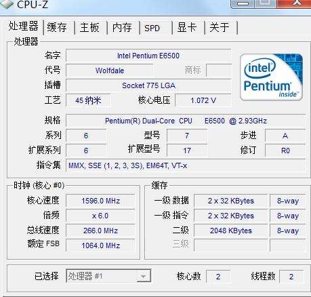Select the 处理器 (Processor) tab
Image resolution: width=311 pixels, height=297 pixels.
pyautogui.click(x=23, y=26)
